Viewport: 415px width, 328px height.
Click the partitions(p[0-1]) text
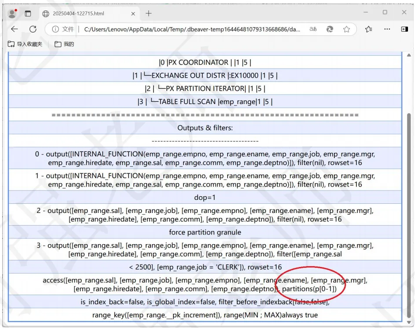(x=309, y=288)
